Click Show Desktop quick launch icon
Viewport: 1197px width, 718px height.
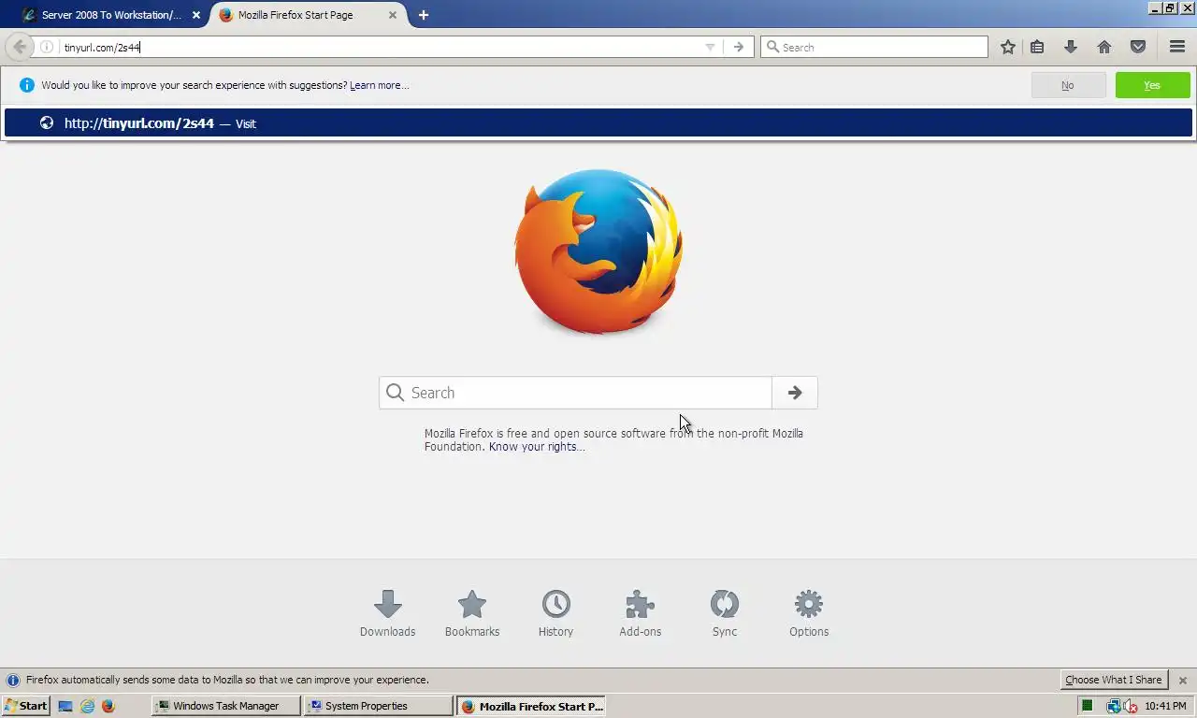pos(65,706)
